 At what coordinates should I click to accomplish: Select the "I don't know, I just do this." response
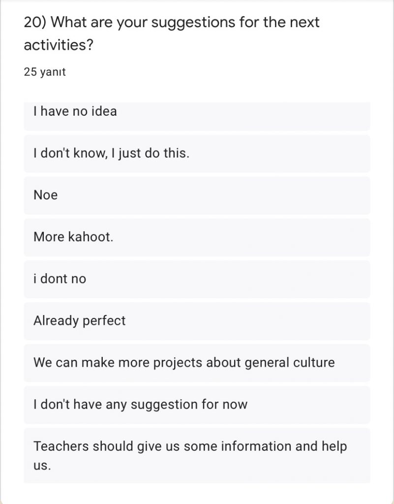coord(111,153)
